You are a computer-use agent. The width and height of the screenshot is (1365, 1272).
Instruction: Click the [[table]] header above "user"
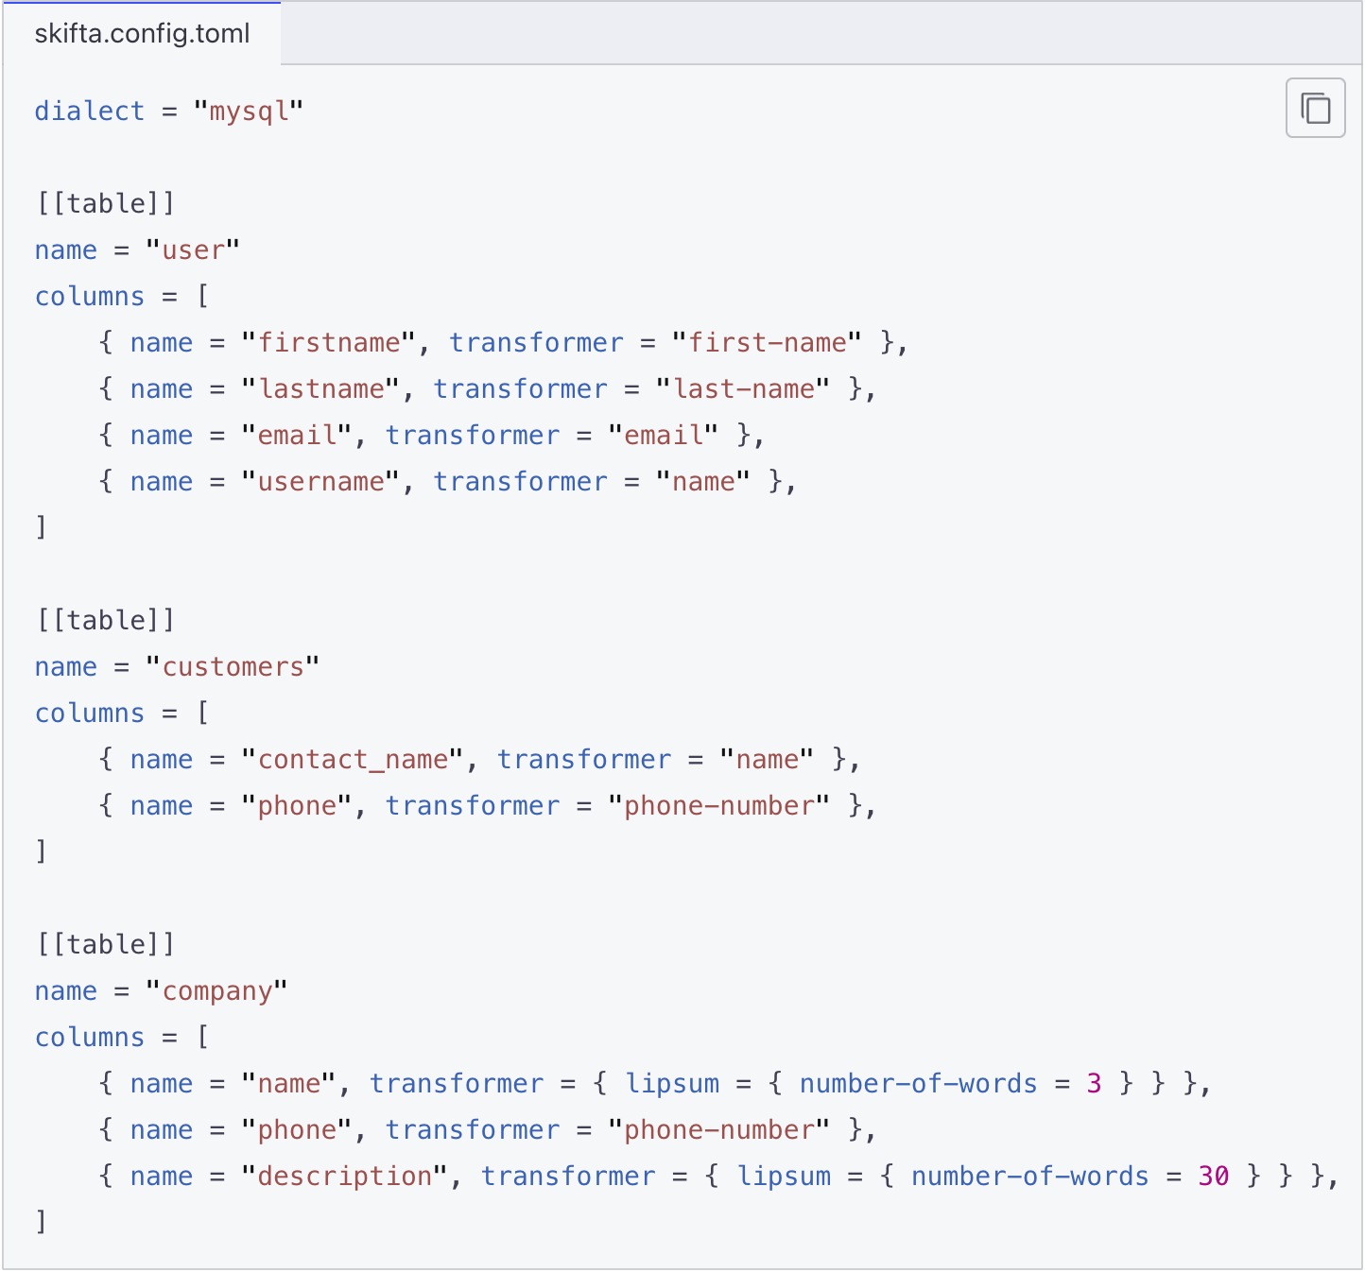(105, 204)
